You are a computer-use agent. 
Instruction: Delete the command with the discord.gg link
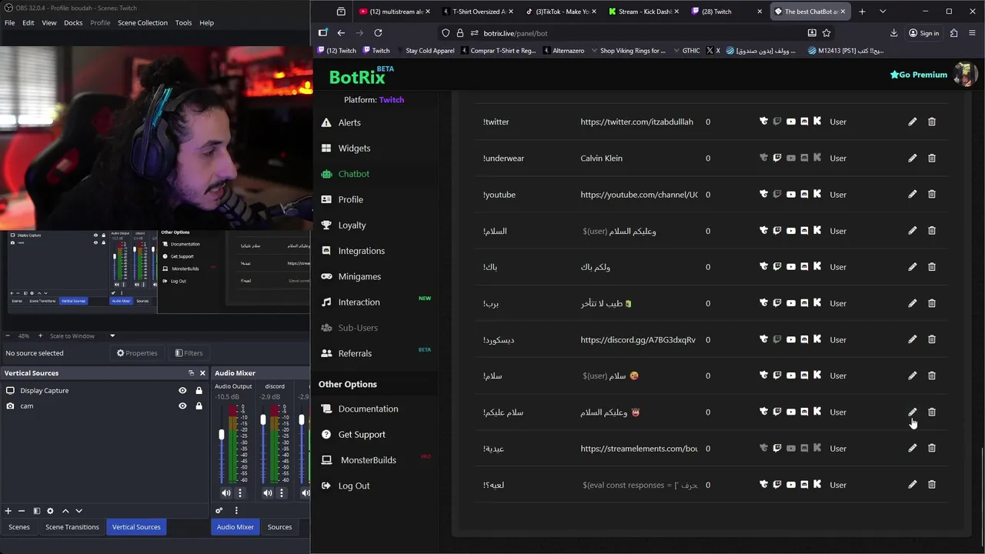click(931, 339)
